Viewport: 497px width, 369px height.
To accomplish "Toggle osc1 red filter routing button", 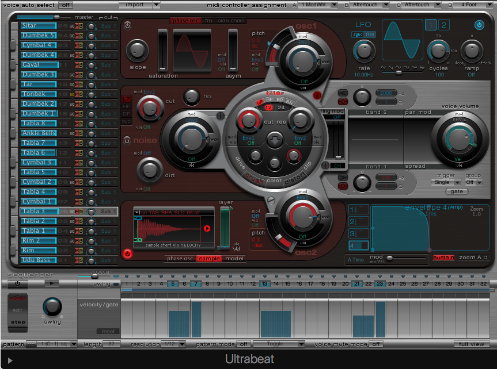I will point(317,95).
